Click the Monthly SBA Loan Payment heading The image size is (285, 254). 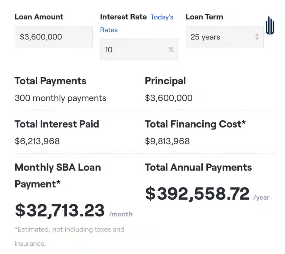[58, 176]
